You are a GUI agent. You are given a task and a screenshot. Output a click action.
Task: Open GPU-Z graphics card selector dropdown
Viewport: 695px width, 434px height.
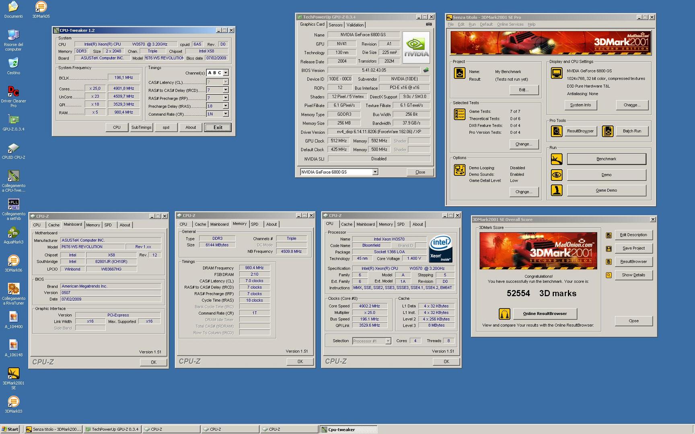point(375,172)
